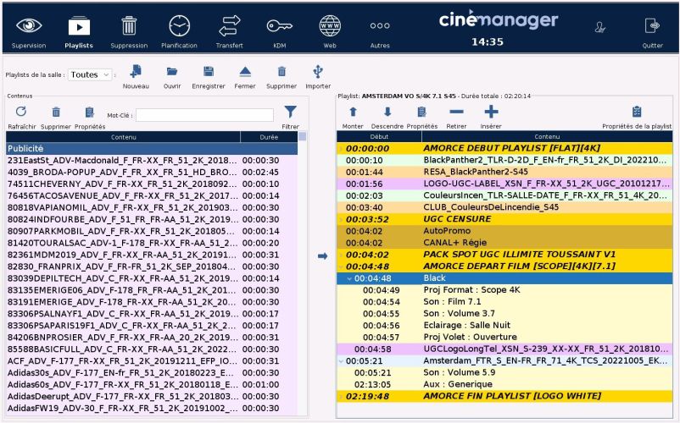Open content Propriétés in Contenus panel
This screenshot has height=423, width=680.
pos(90,112)
